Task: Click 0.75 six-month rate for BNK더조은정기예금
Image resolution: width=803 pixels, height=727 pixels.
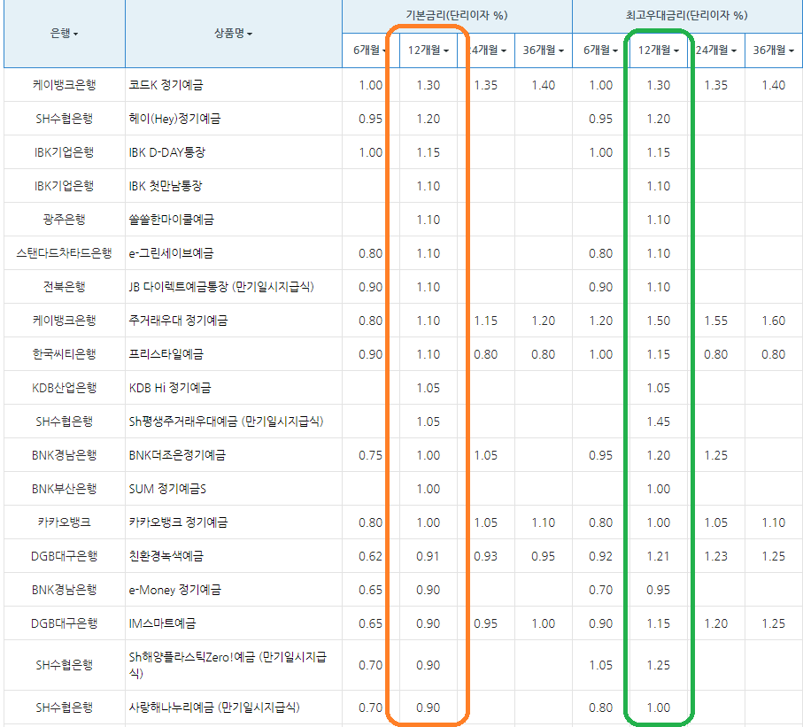Action: [x=370, y=455]
